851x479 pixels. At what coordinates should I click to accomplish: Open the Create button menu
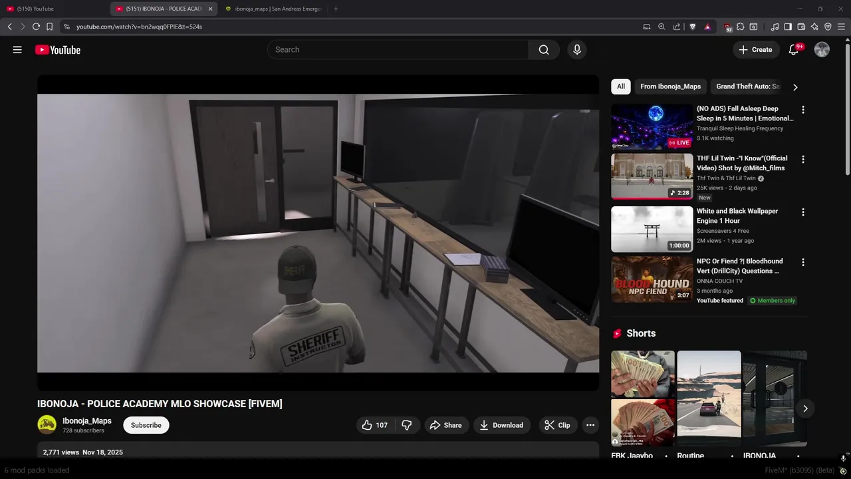[x=756, y=50]
